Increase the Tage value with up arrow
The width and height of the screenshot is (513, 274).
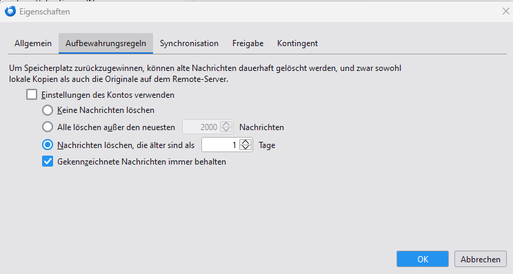[x=245, y=142]
